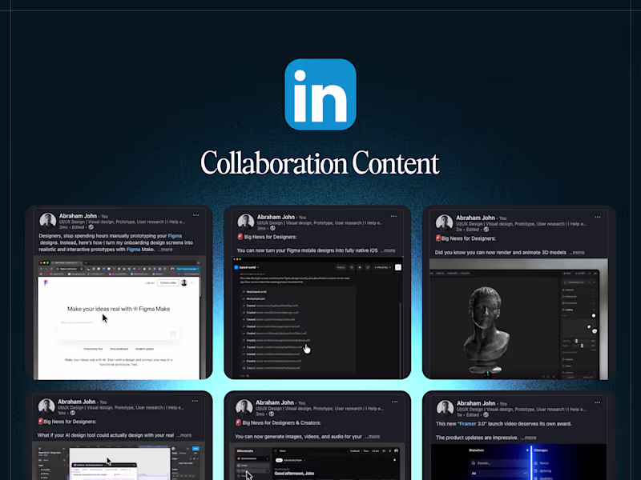This screenshot has width=641, height=480.
Task: Open the 'Good afternoon, John' thumbnail
Action: point(317,463)
